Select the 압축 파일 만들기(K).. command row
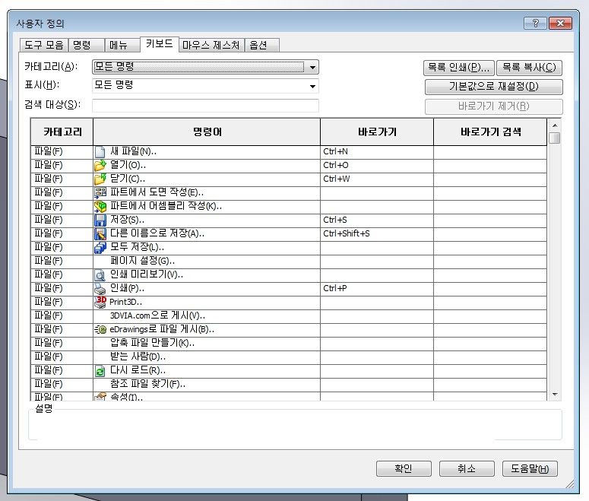The height and width of the screenshot is (501, 589). pos(289,343)
